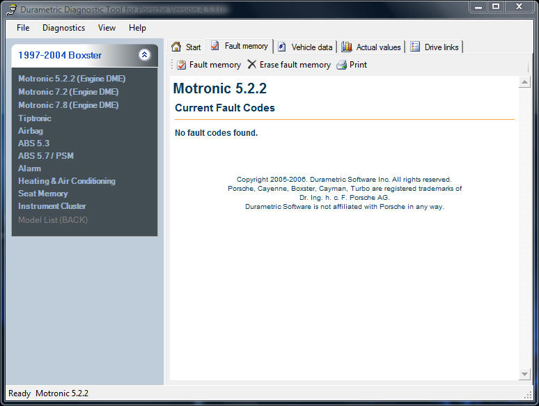
Task: Maximize the Durametric window
Action: 495,6
